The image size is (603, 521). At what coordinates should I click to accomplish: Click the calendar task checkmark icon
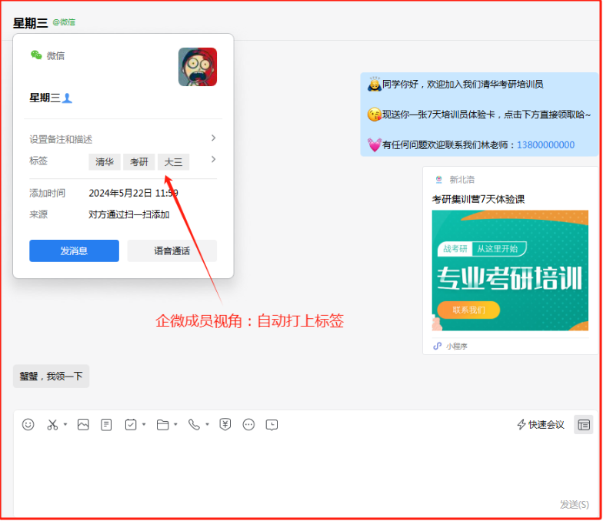click(x=131, y=424)
